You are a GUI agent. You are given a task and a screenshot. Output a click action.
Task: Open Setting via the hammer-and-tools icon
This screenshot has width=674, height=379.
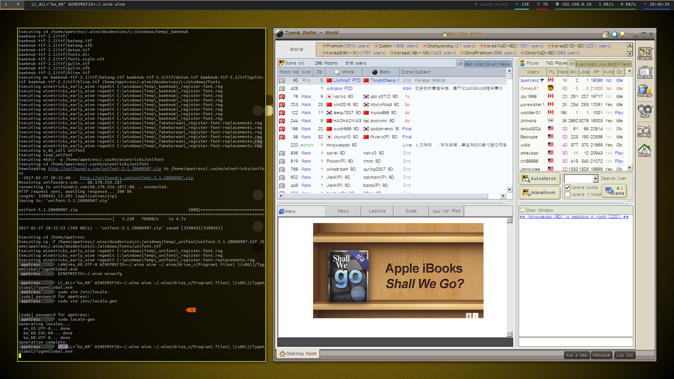pyautogui.click(x=644, y=129)
